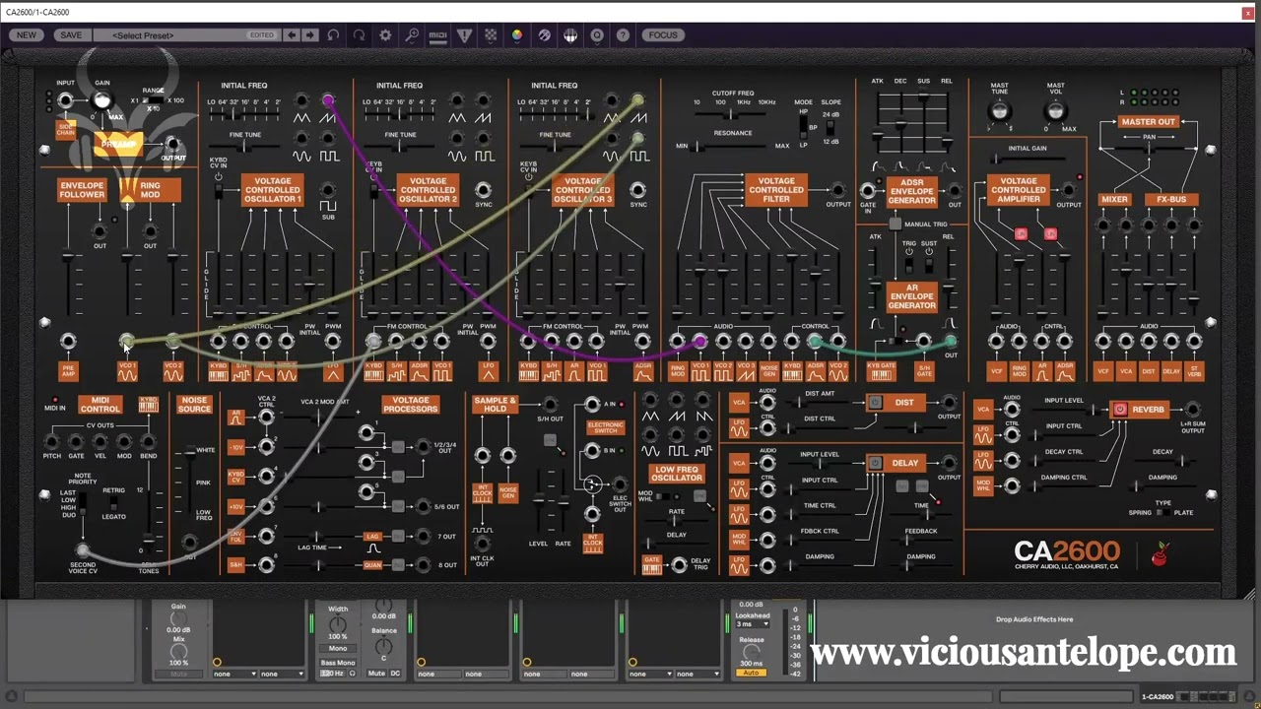Click the MANUAL TRIG button

tap(895, 224)
